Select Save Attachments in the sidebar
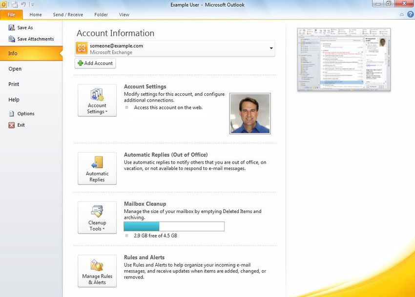This screenshot has width=415, height=297. pos(31,39)
